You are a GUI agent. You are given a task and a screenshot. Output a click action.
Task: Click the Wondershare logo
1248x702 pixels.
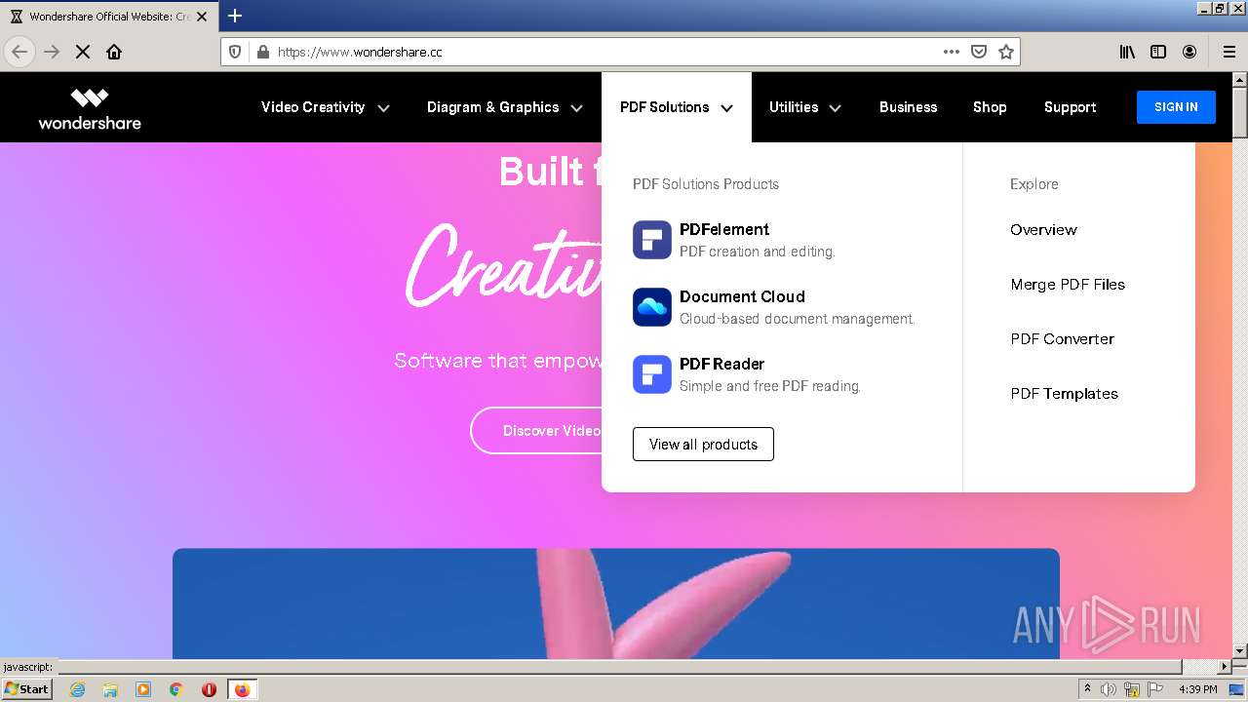[x=90, y=107]
